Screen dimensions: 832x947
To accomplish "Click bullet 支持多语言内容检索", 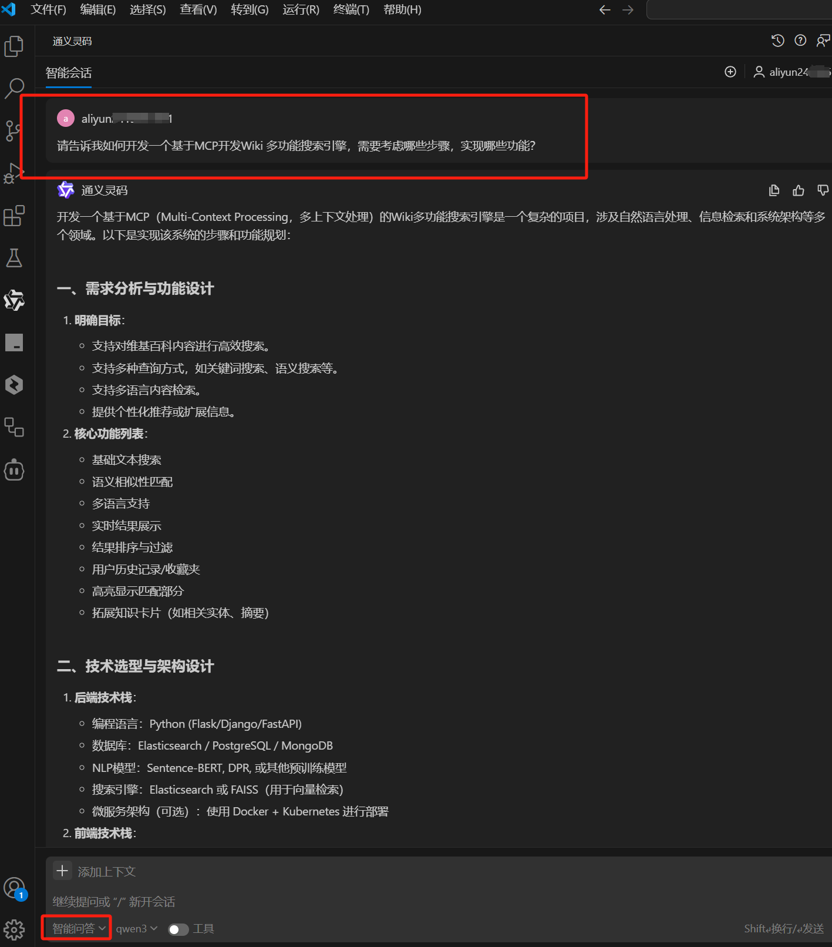I will (147, 390).
